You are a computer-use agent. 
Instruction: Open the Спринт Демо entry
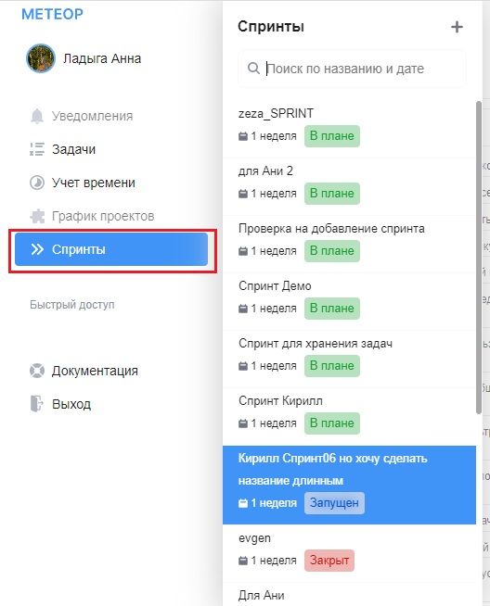349,301
